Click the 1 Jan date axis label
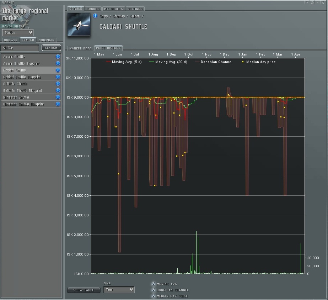Screen dimensions: 328x300 point(243,54)
